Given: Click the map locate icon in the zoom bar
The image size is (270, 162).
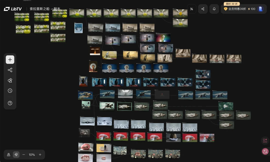Looking at the screenshot, I should click(x=8, y=155).
